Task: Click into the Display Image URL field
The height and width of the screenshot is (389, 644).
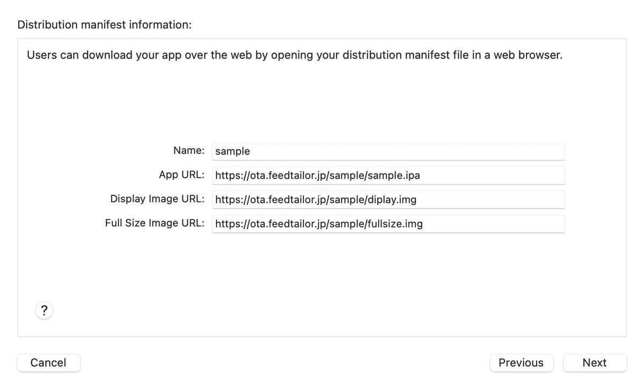Action: click(389, 199)
